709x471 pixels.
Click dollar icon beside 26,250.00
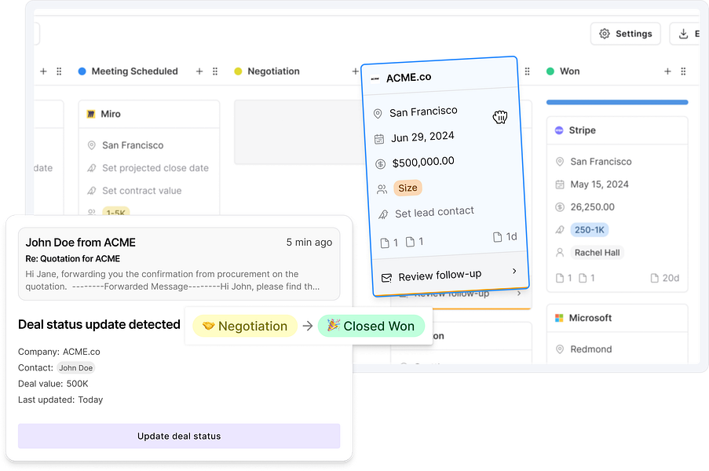pos(560,207)
